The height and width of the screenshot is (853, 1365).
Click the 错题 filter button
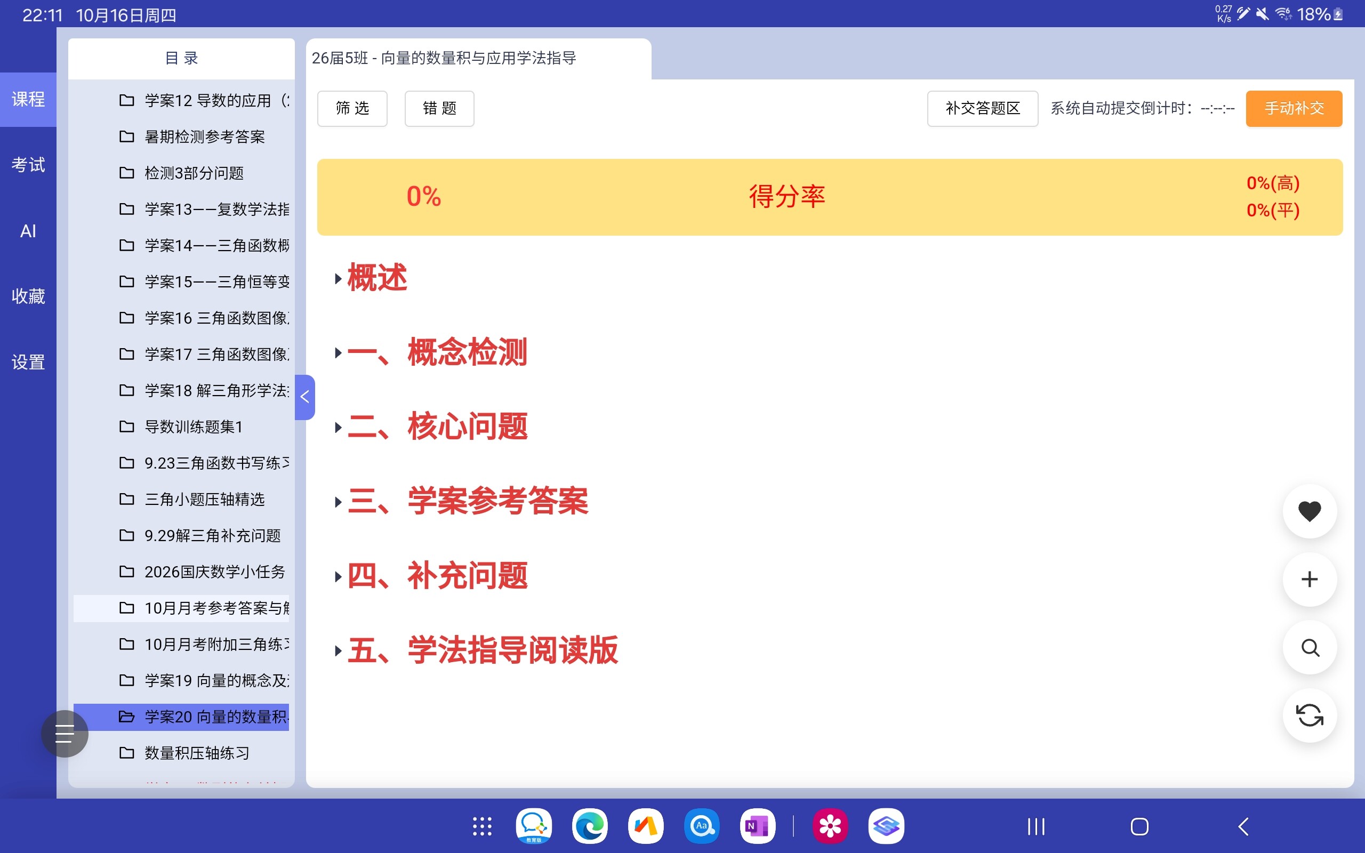click(439, 108)
